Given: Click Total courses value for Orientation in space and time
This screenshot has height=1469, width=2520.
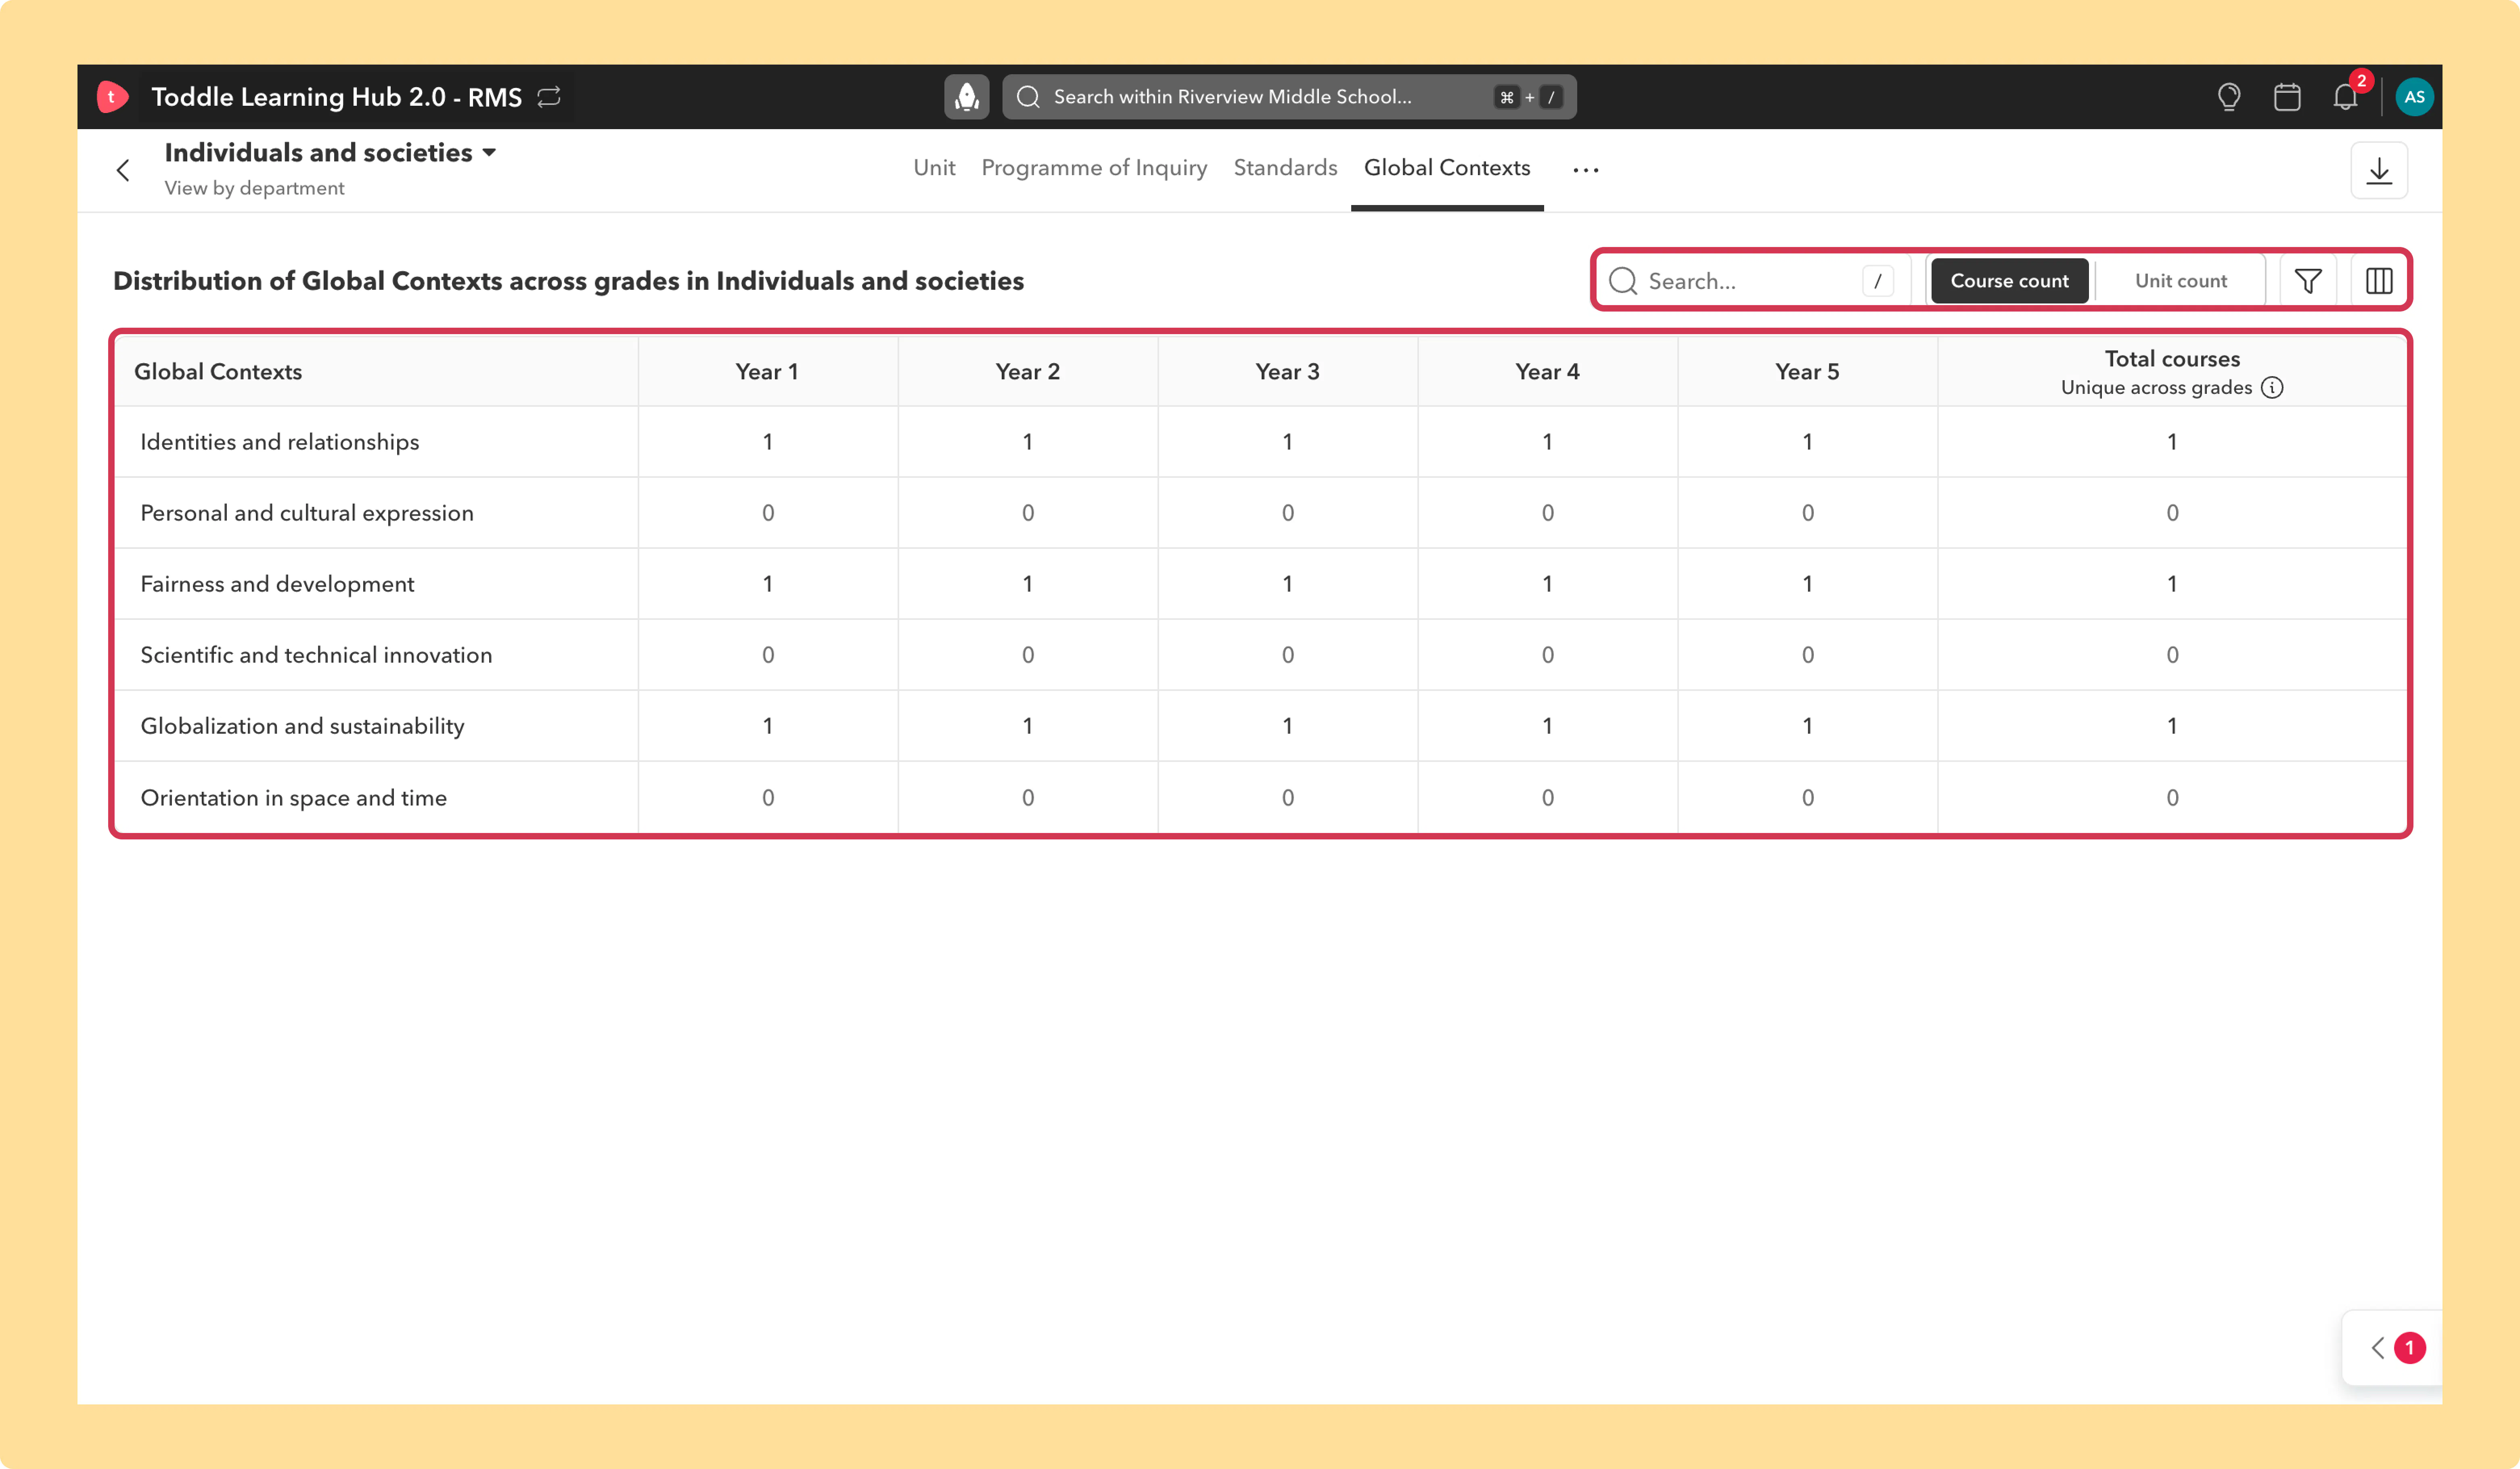Looking at the screenshot, I should point(2172,798).
